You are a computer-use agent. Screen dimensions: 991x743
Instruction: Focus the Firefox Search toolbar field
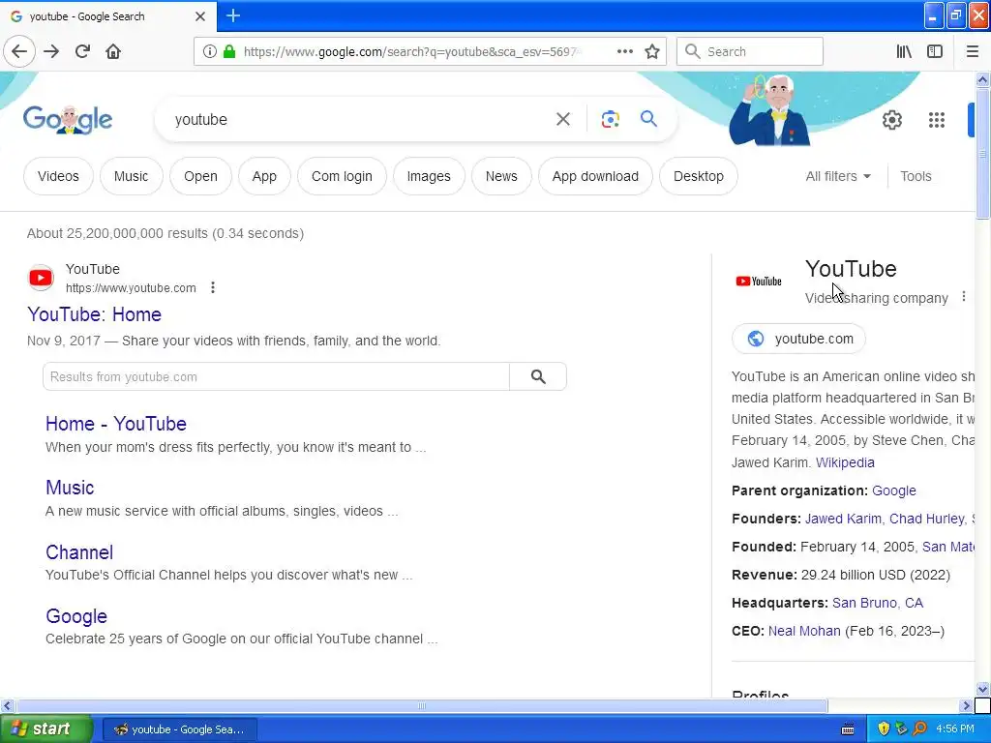pos(750,51)
